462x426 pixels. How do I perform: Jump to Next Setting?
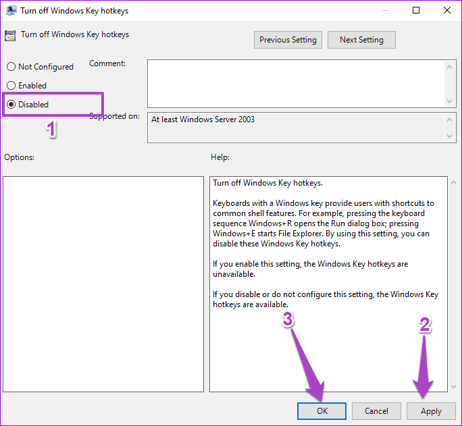pos(361,40)
